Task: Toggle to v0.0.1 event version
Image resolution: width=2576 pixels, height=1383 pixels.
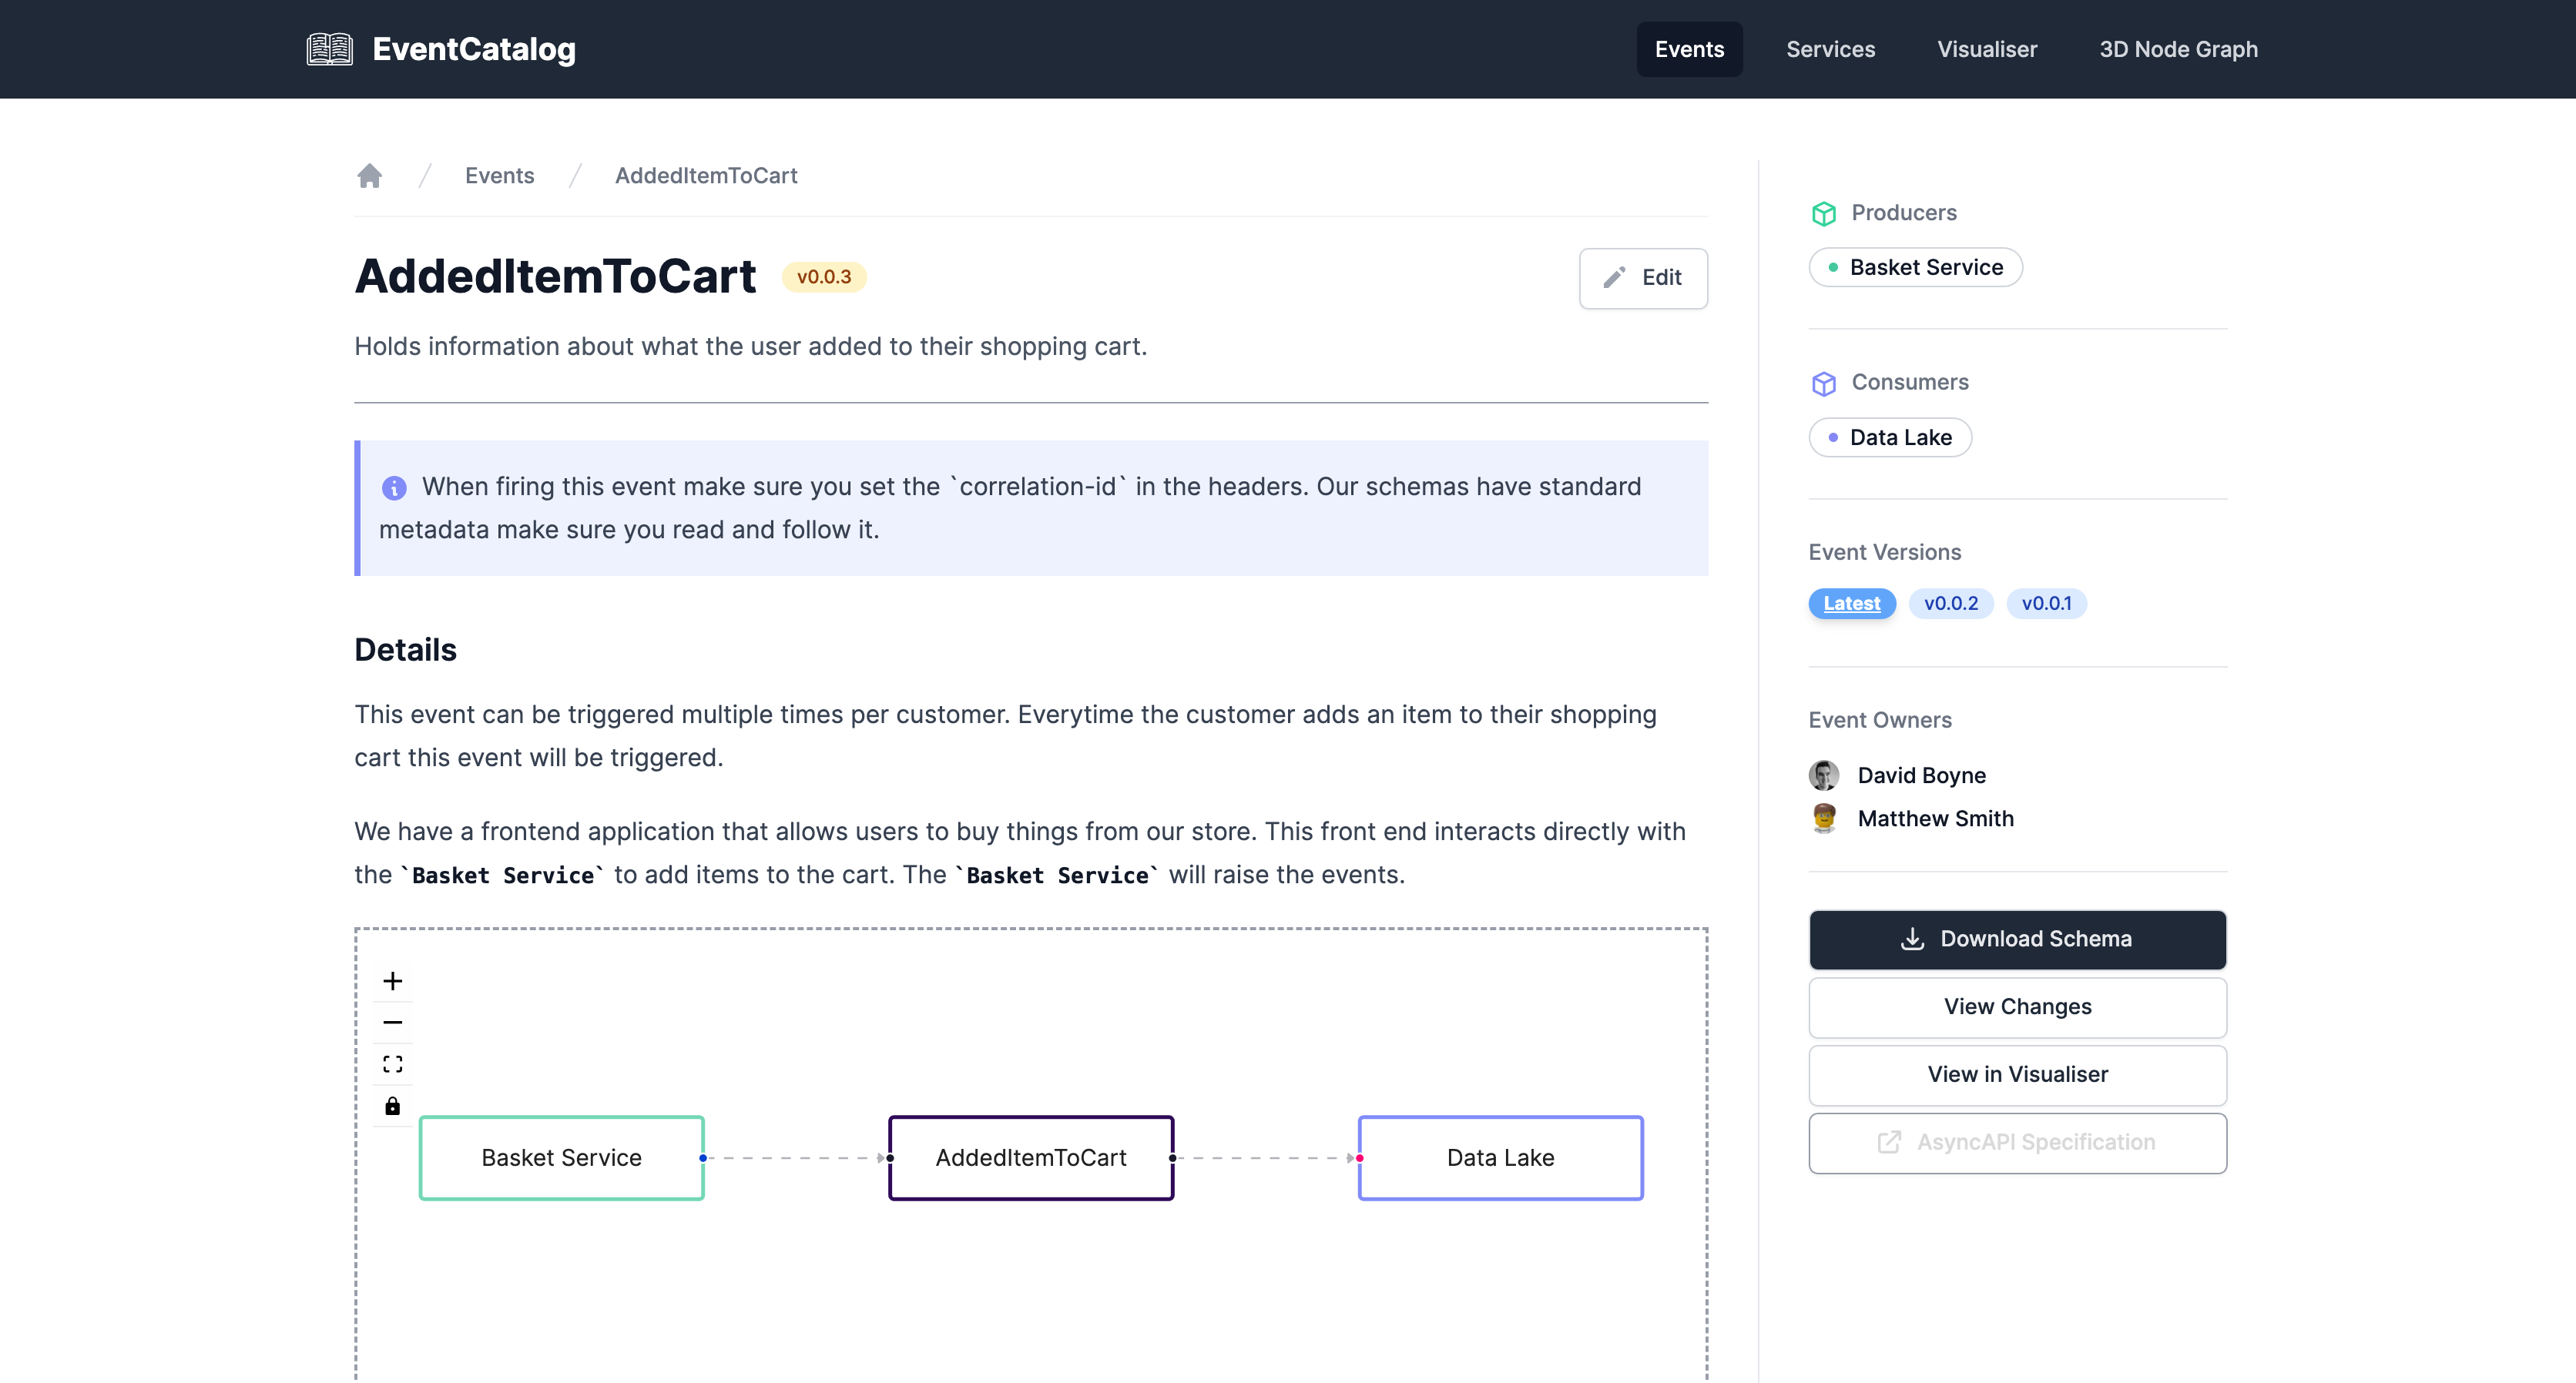Action: (x=2044, y=603)
